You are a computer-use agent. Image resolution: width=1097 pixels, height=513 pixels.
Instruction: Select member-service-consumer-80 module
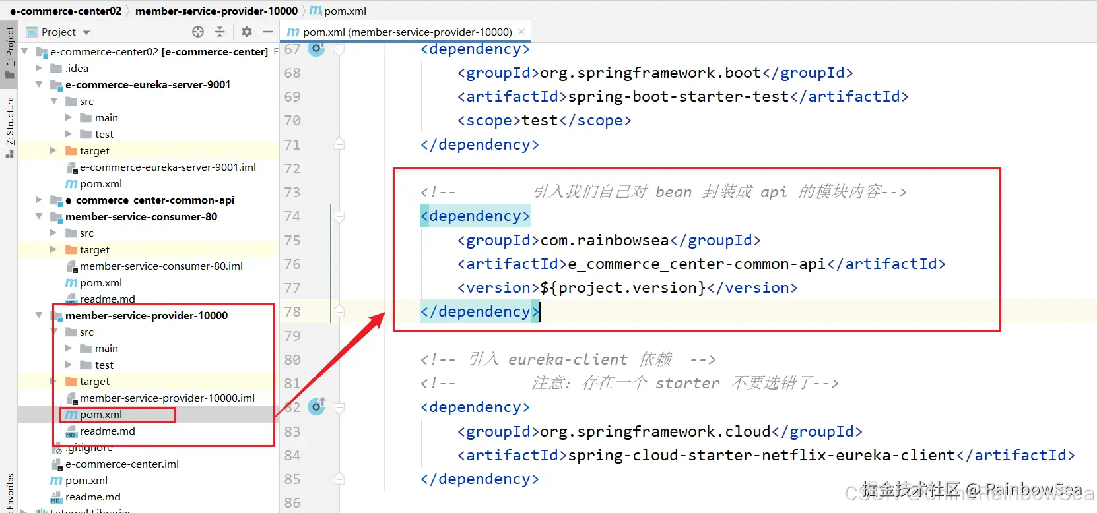(x=141, y=216)
